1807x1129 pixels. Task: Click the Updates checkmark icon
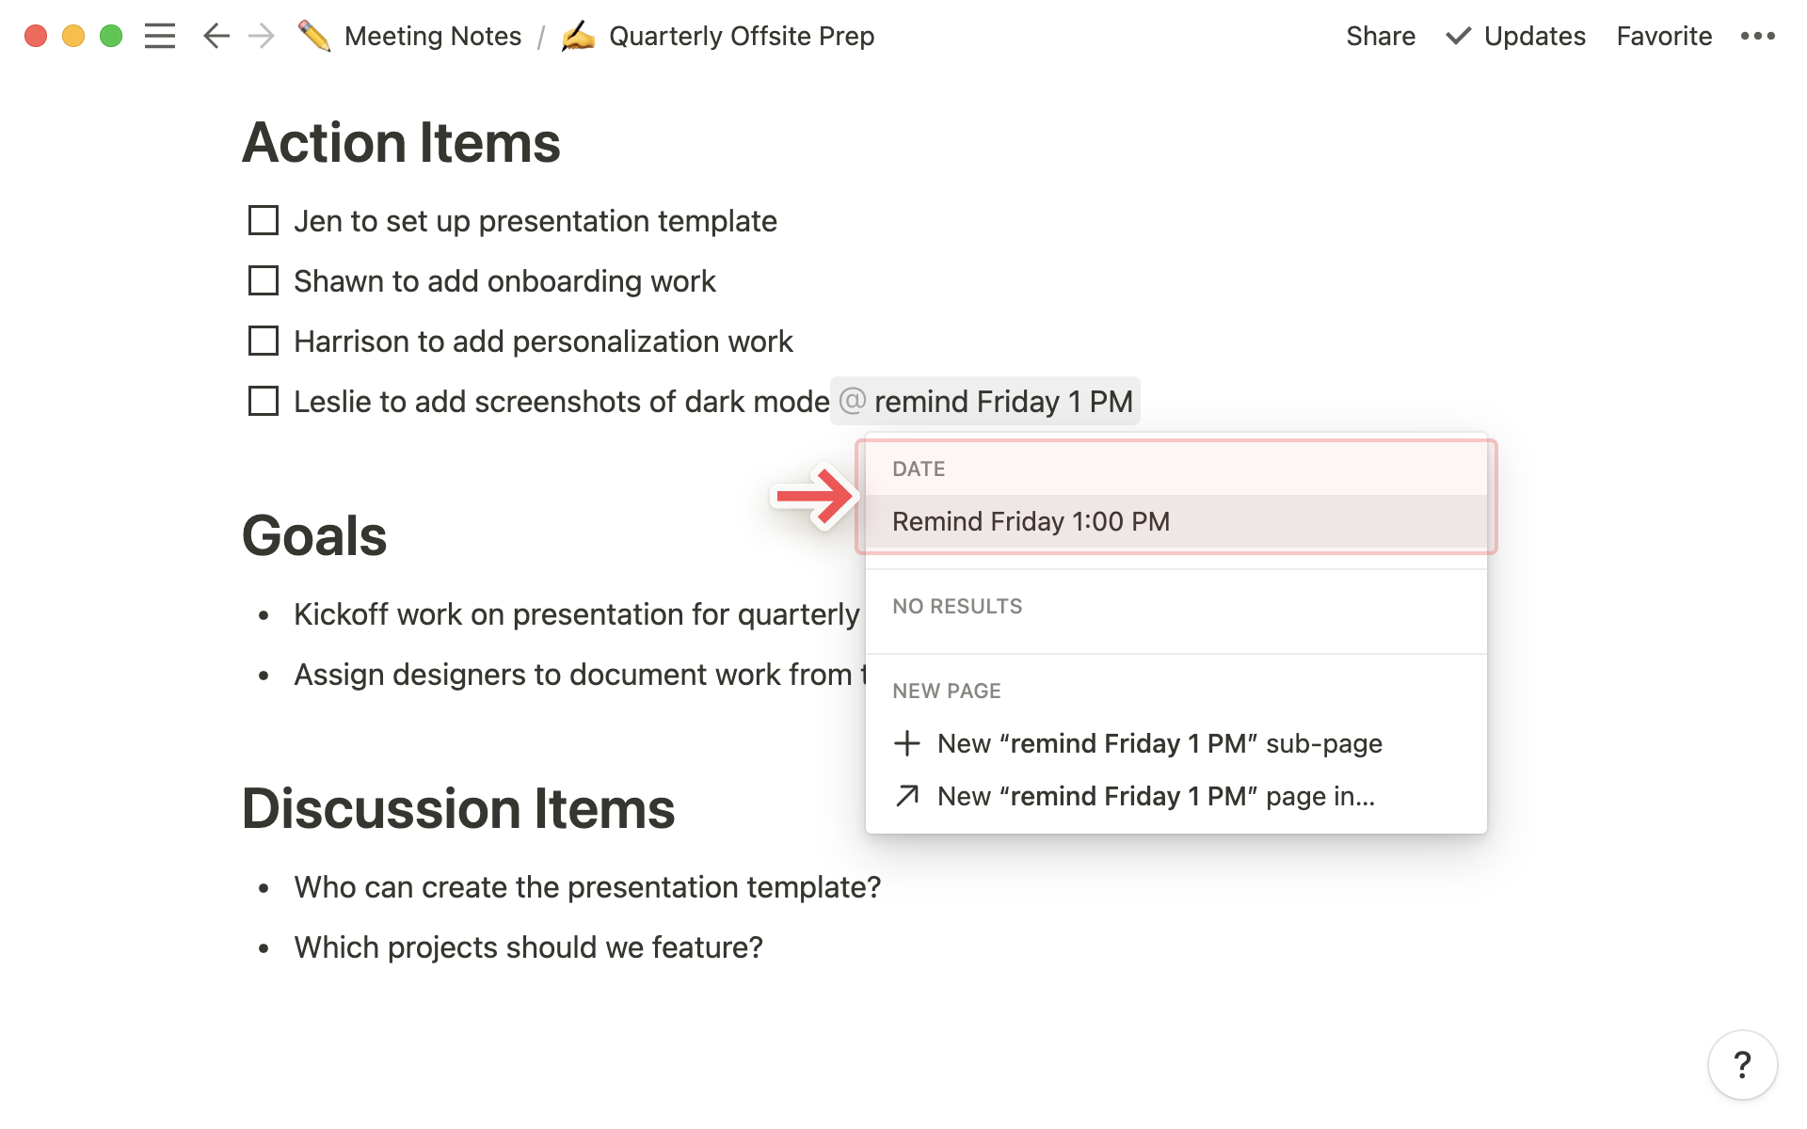coord(1456,35)
